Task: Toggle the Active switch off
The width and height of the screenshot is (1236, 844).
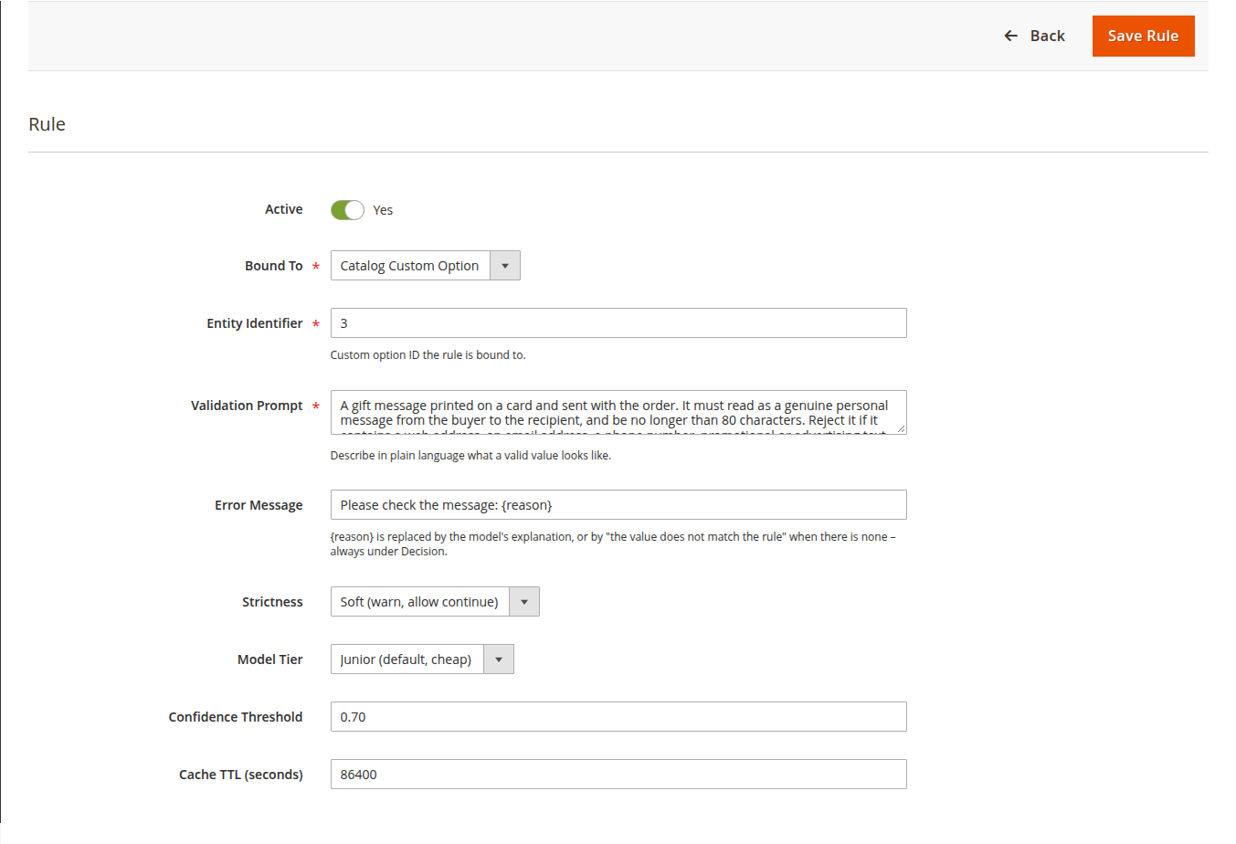Action: coord(347,210)
